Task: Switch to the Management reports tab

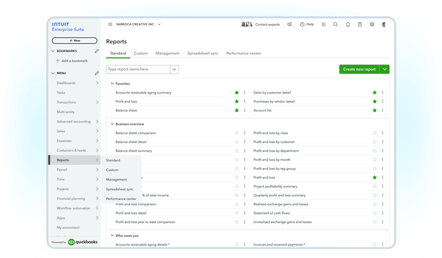Action: pos(167,53)
